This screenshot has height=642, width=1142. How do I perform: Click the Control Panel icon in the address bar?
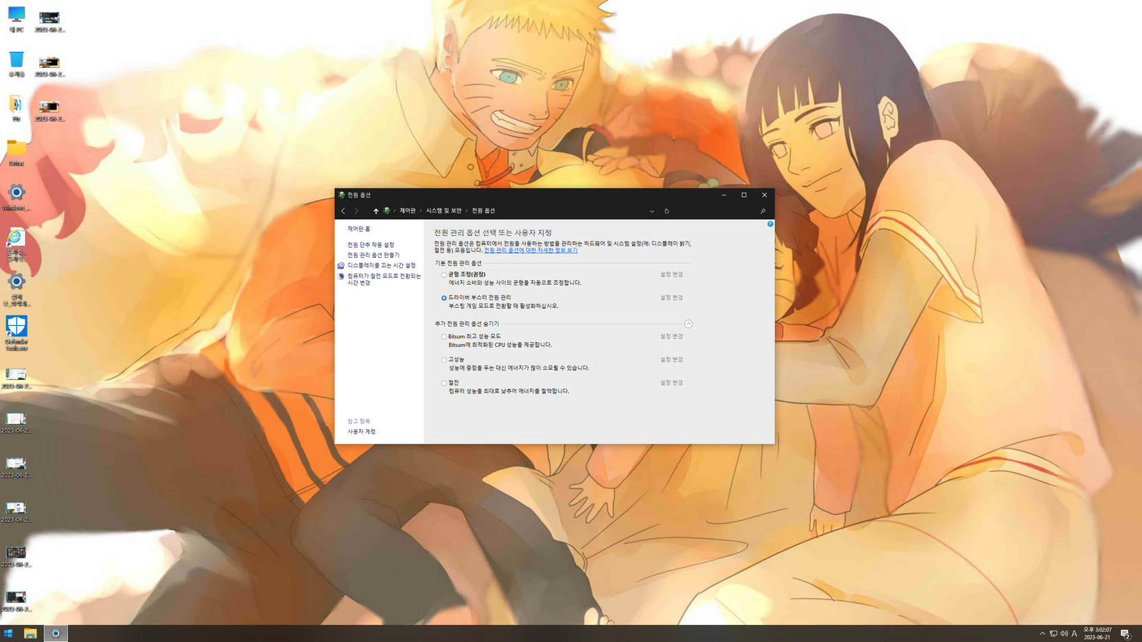click(386, 211)
